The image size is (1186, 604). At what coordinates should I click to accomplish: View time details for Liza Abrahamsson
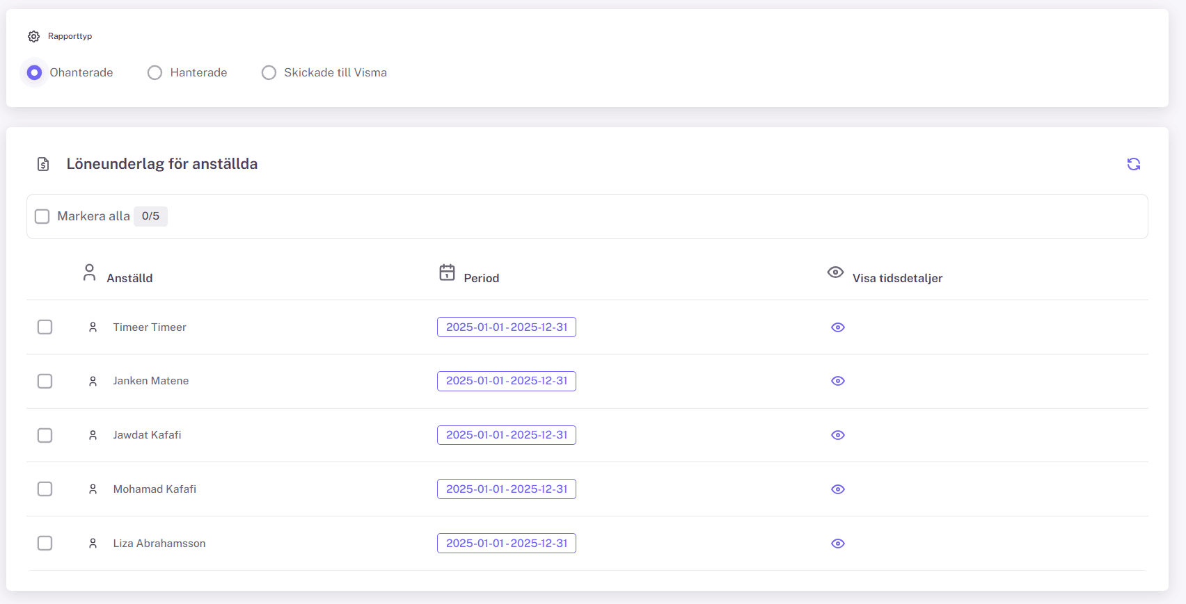pyautogui.click(x=837, y=544)
